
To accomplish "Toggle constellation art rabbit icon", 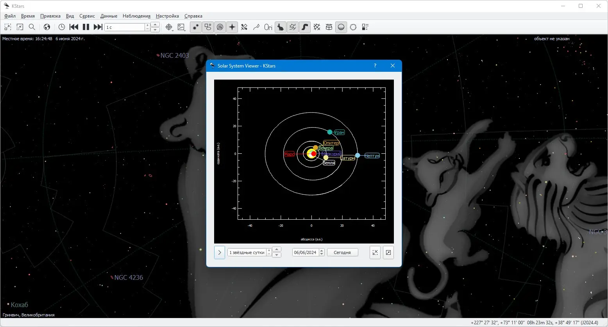I will pyautogui.click(x=281, y=27).
